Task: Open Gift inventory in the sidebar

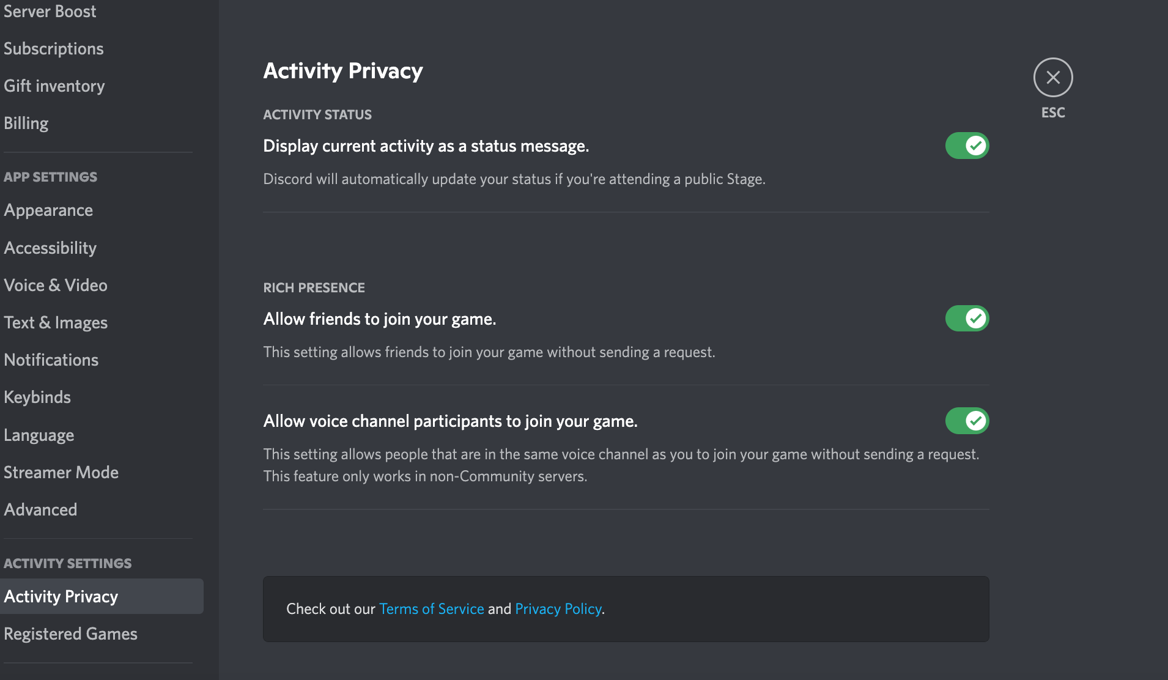Action: click(x=54, y=86)
